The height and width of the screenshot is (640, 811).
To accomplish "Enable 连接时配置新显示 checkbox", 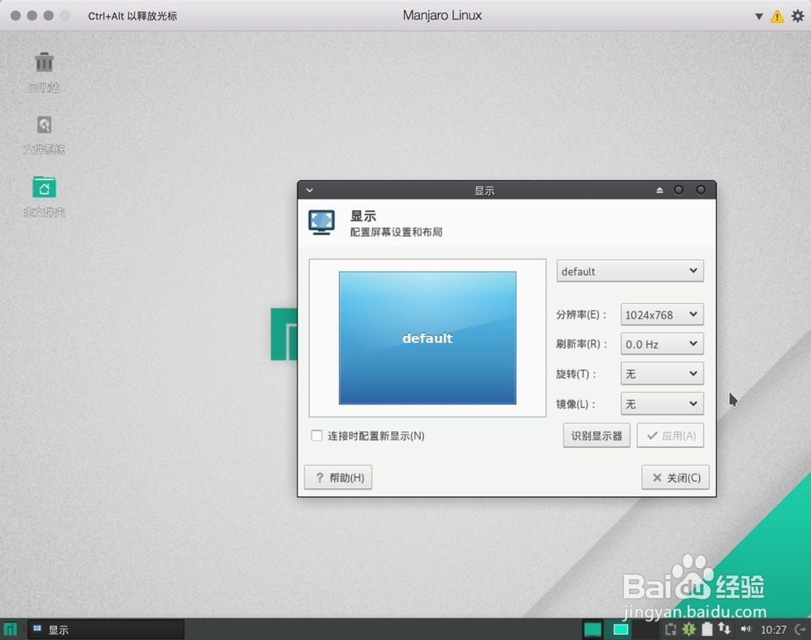I will [x=316, y=436].
